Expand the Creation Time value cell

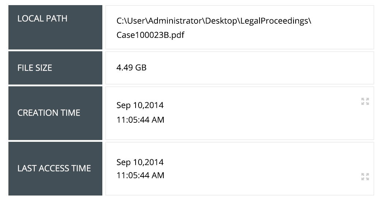pos(365,101)
